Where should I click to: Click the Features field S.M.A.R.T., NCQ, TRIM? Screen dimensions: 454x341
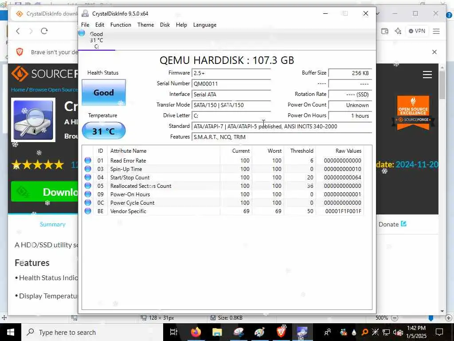[282, 137]
